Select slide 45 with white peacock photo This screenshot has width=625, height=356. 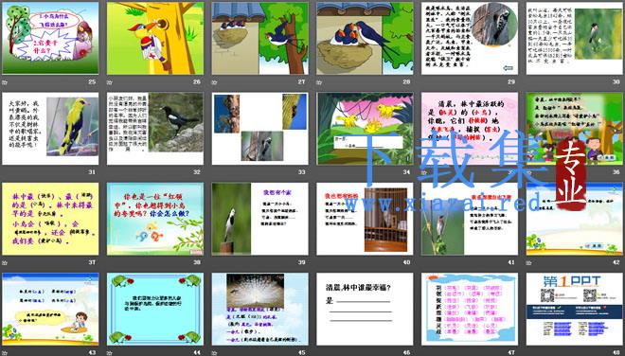click(259, 309)
